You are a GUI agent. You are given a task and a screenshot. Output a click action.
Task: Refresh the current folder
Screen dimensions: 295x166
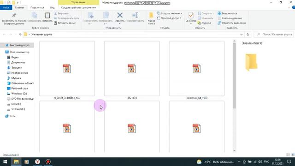click(x=248, y=35)
